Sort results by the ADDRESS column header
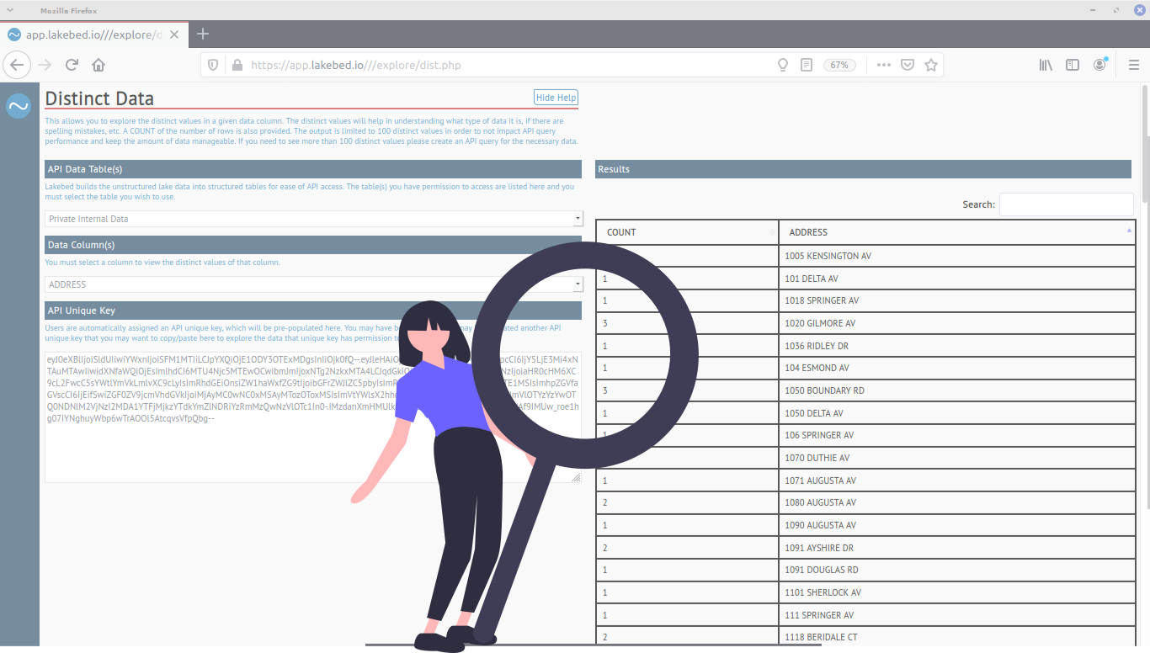Screen dimensions: 1150x653 pos(957,232)
